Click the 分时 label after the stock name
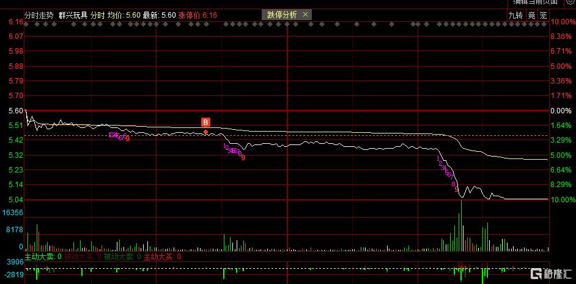 pos(97,15)
